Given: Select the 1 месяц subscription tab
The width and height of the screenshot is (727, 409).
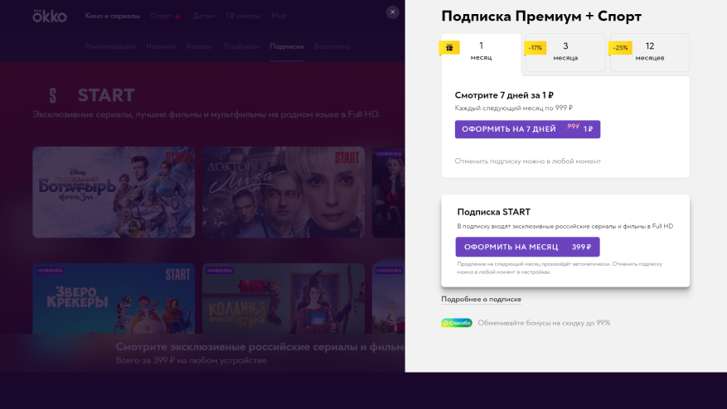Looking at the screenshot, I should pos(482,51).
